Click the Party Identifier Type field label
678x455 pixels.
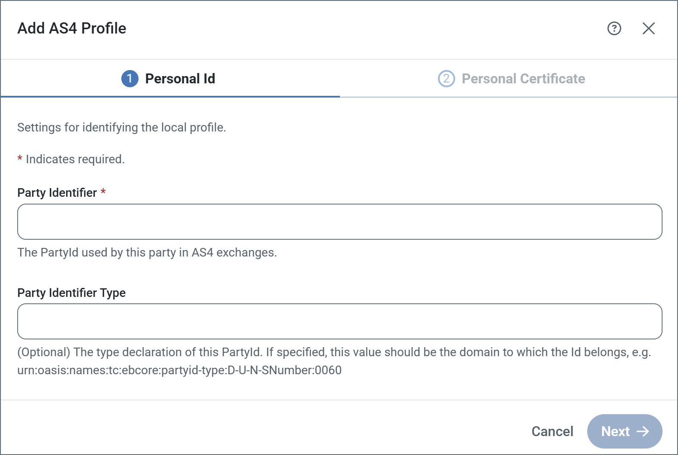click(x=71, y=293)
